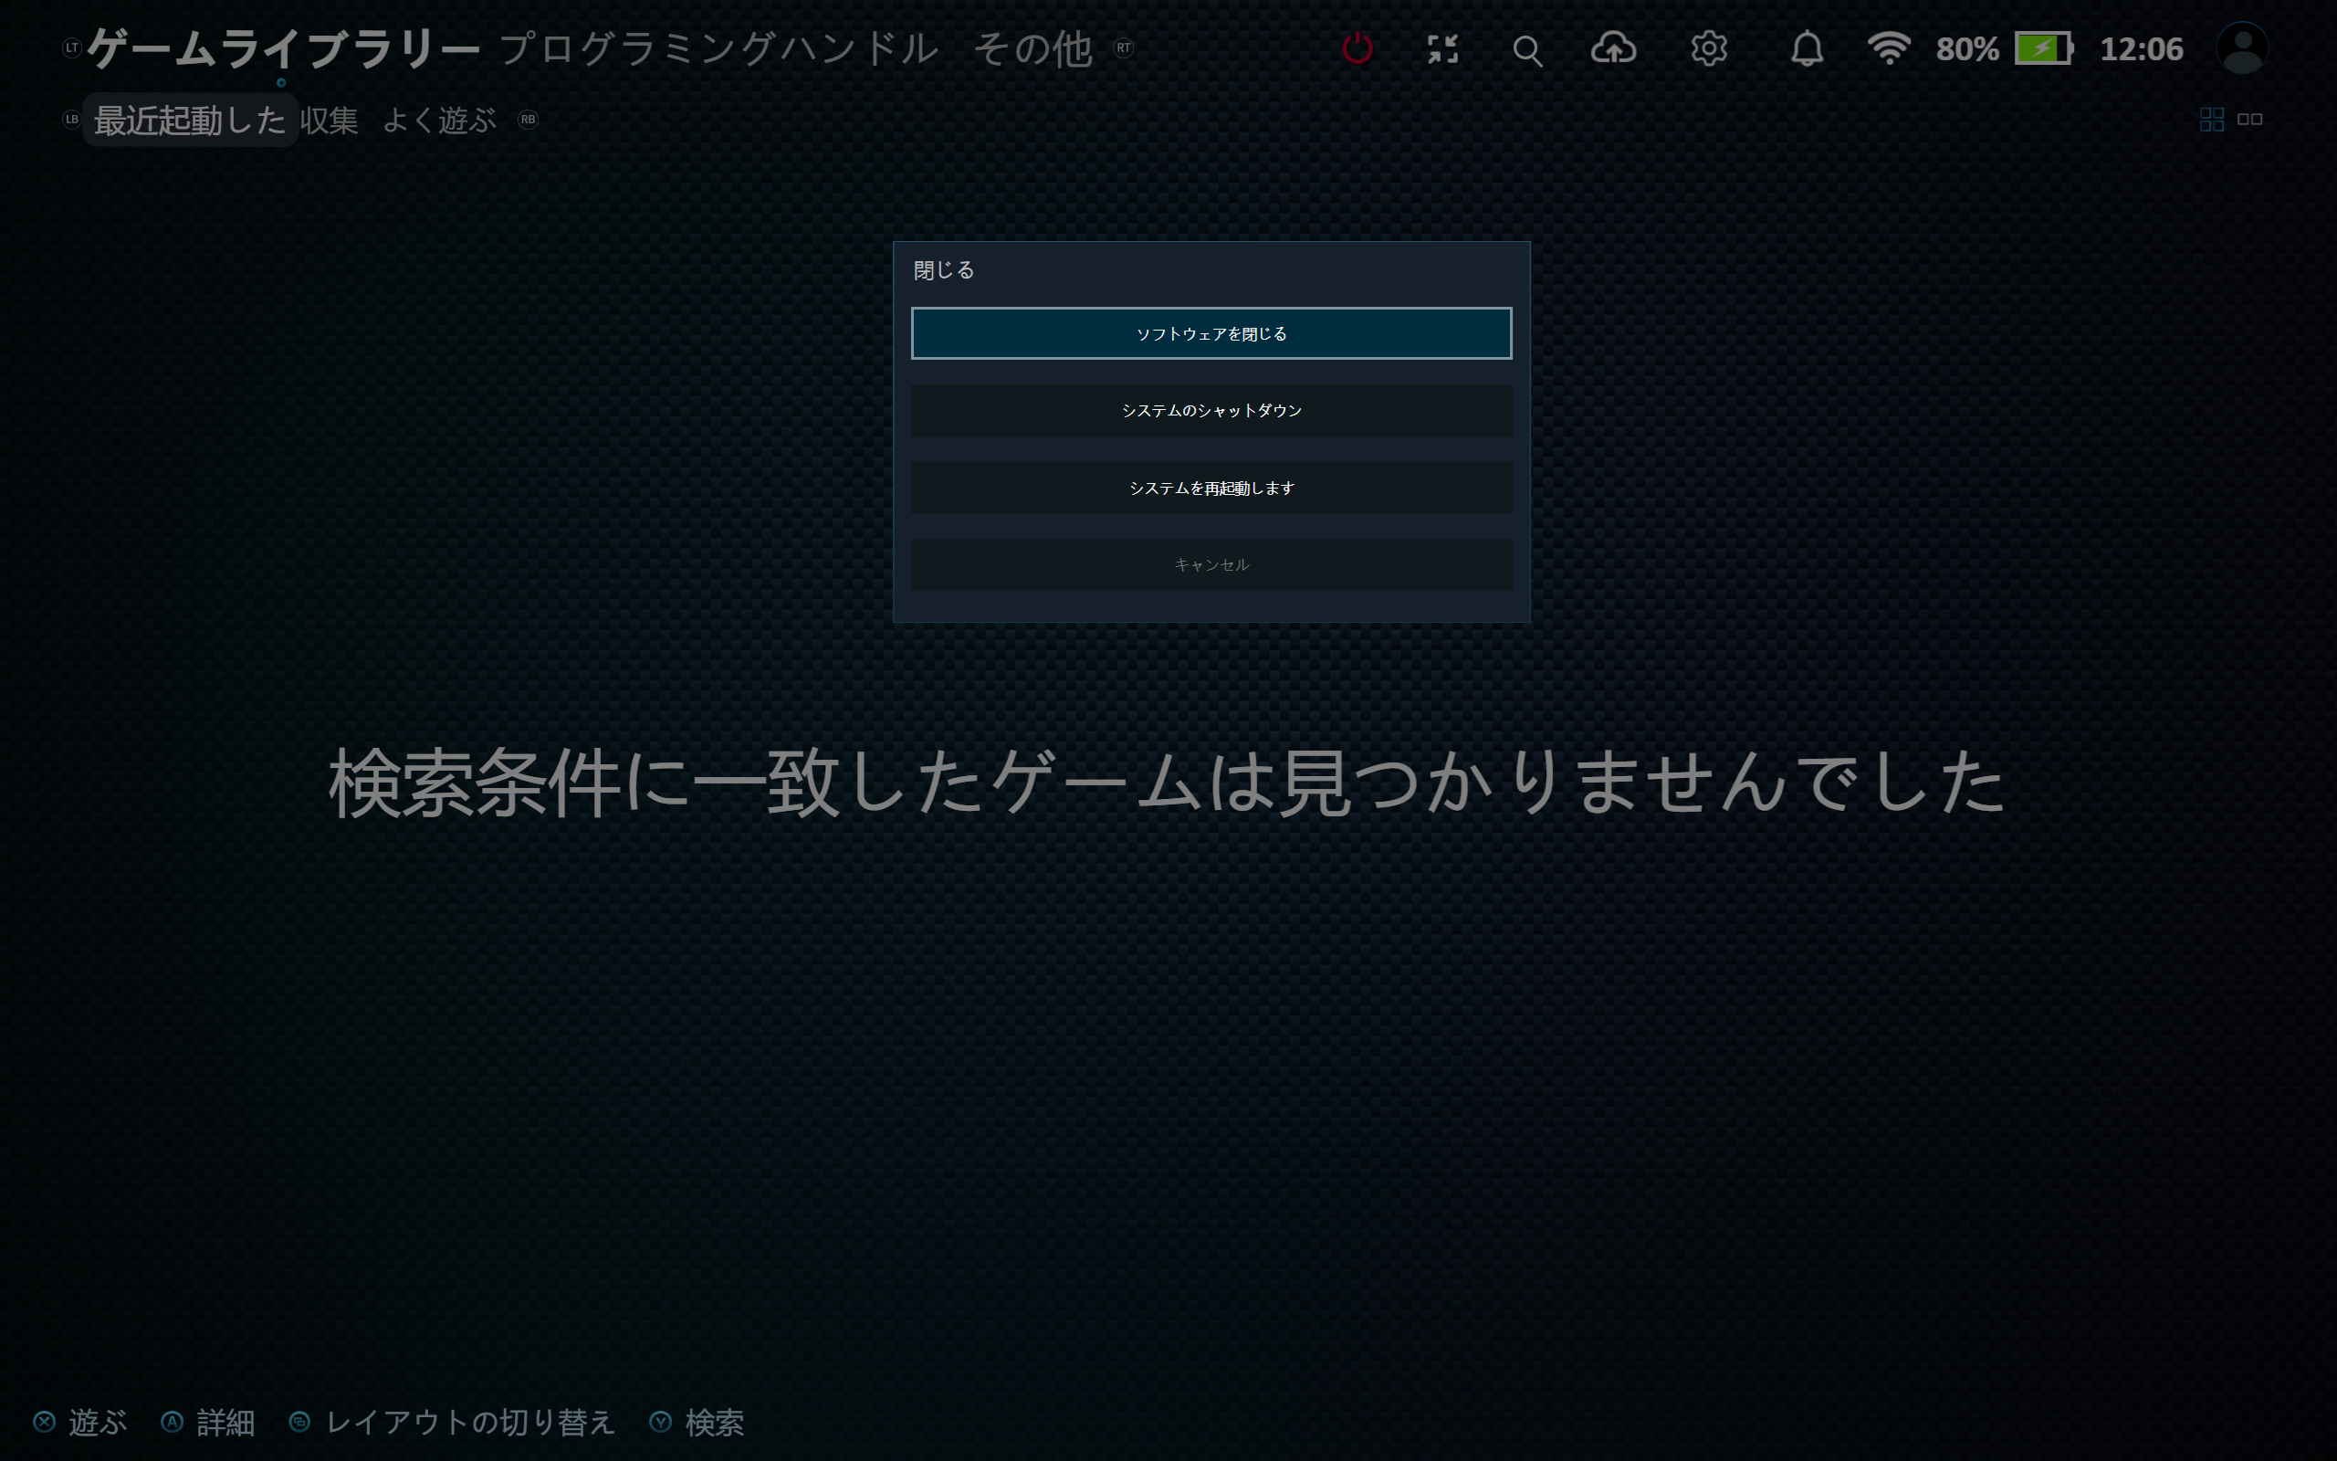Select よく遊ぶ sub-tab
This screenshot has width=2337, height=1461.
coord(439,120)
